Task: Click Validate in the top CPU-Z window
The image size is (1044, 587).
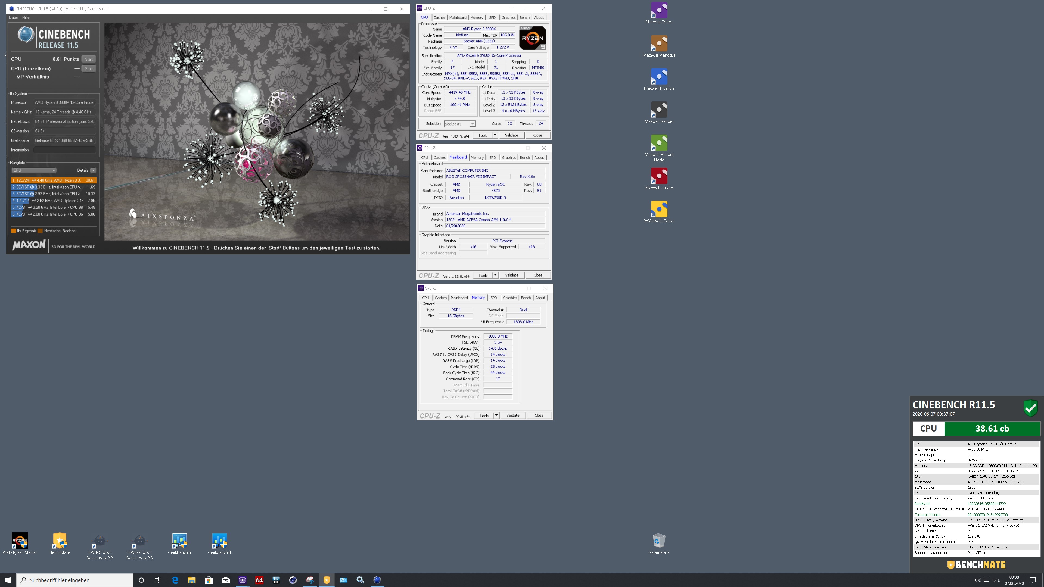Action: (511, 135)
